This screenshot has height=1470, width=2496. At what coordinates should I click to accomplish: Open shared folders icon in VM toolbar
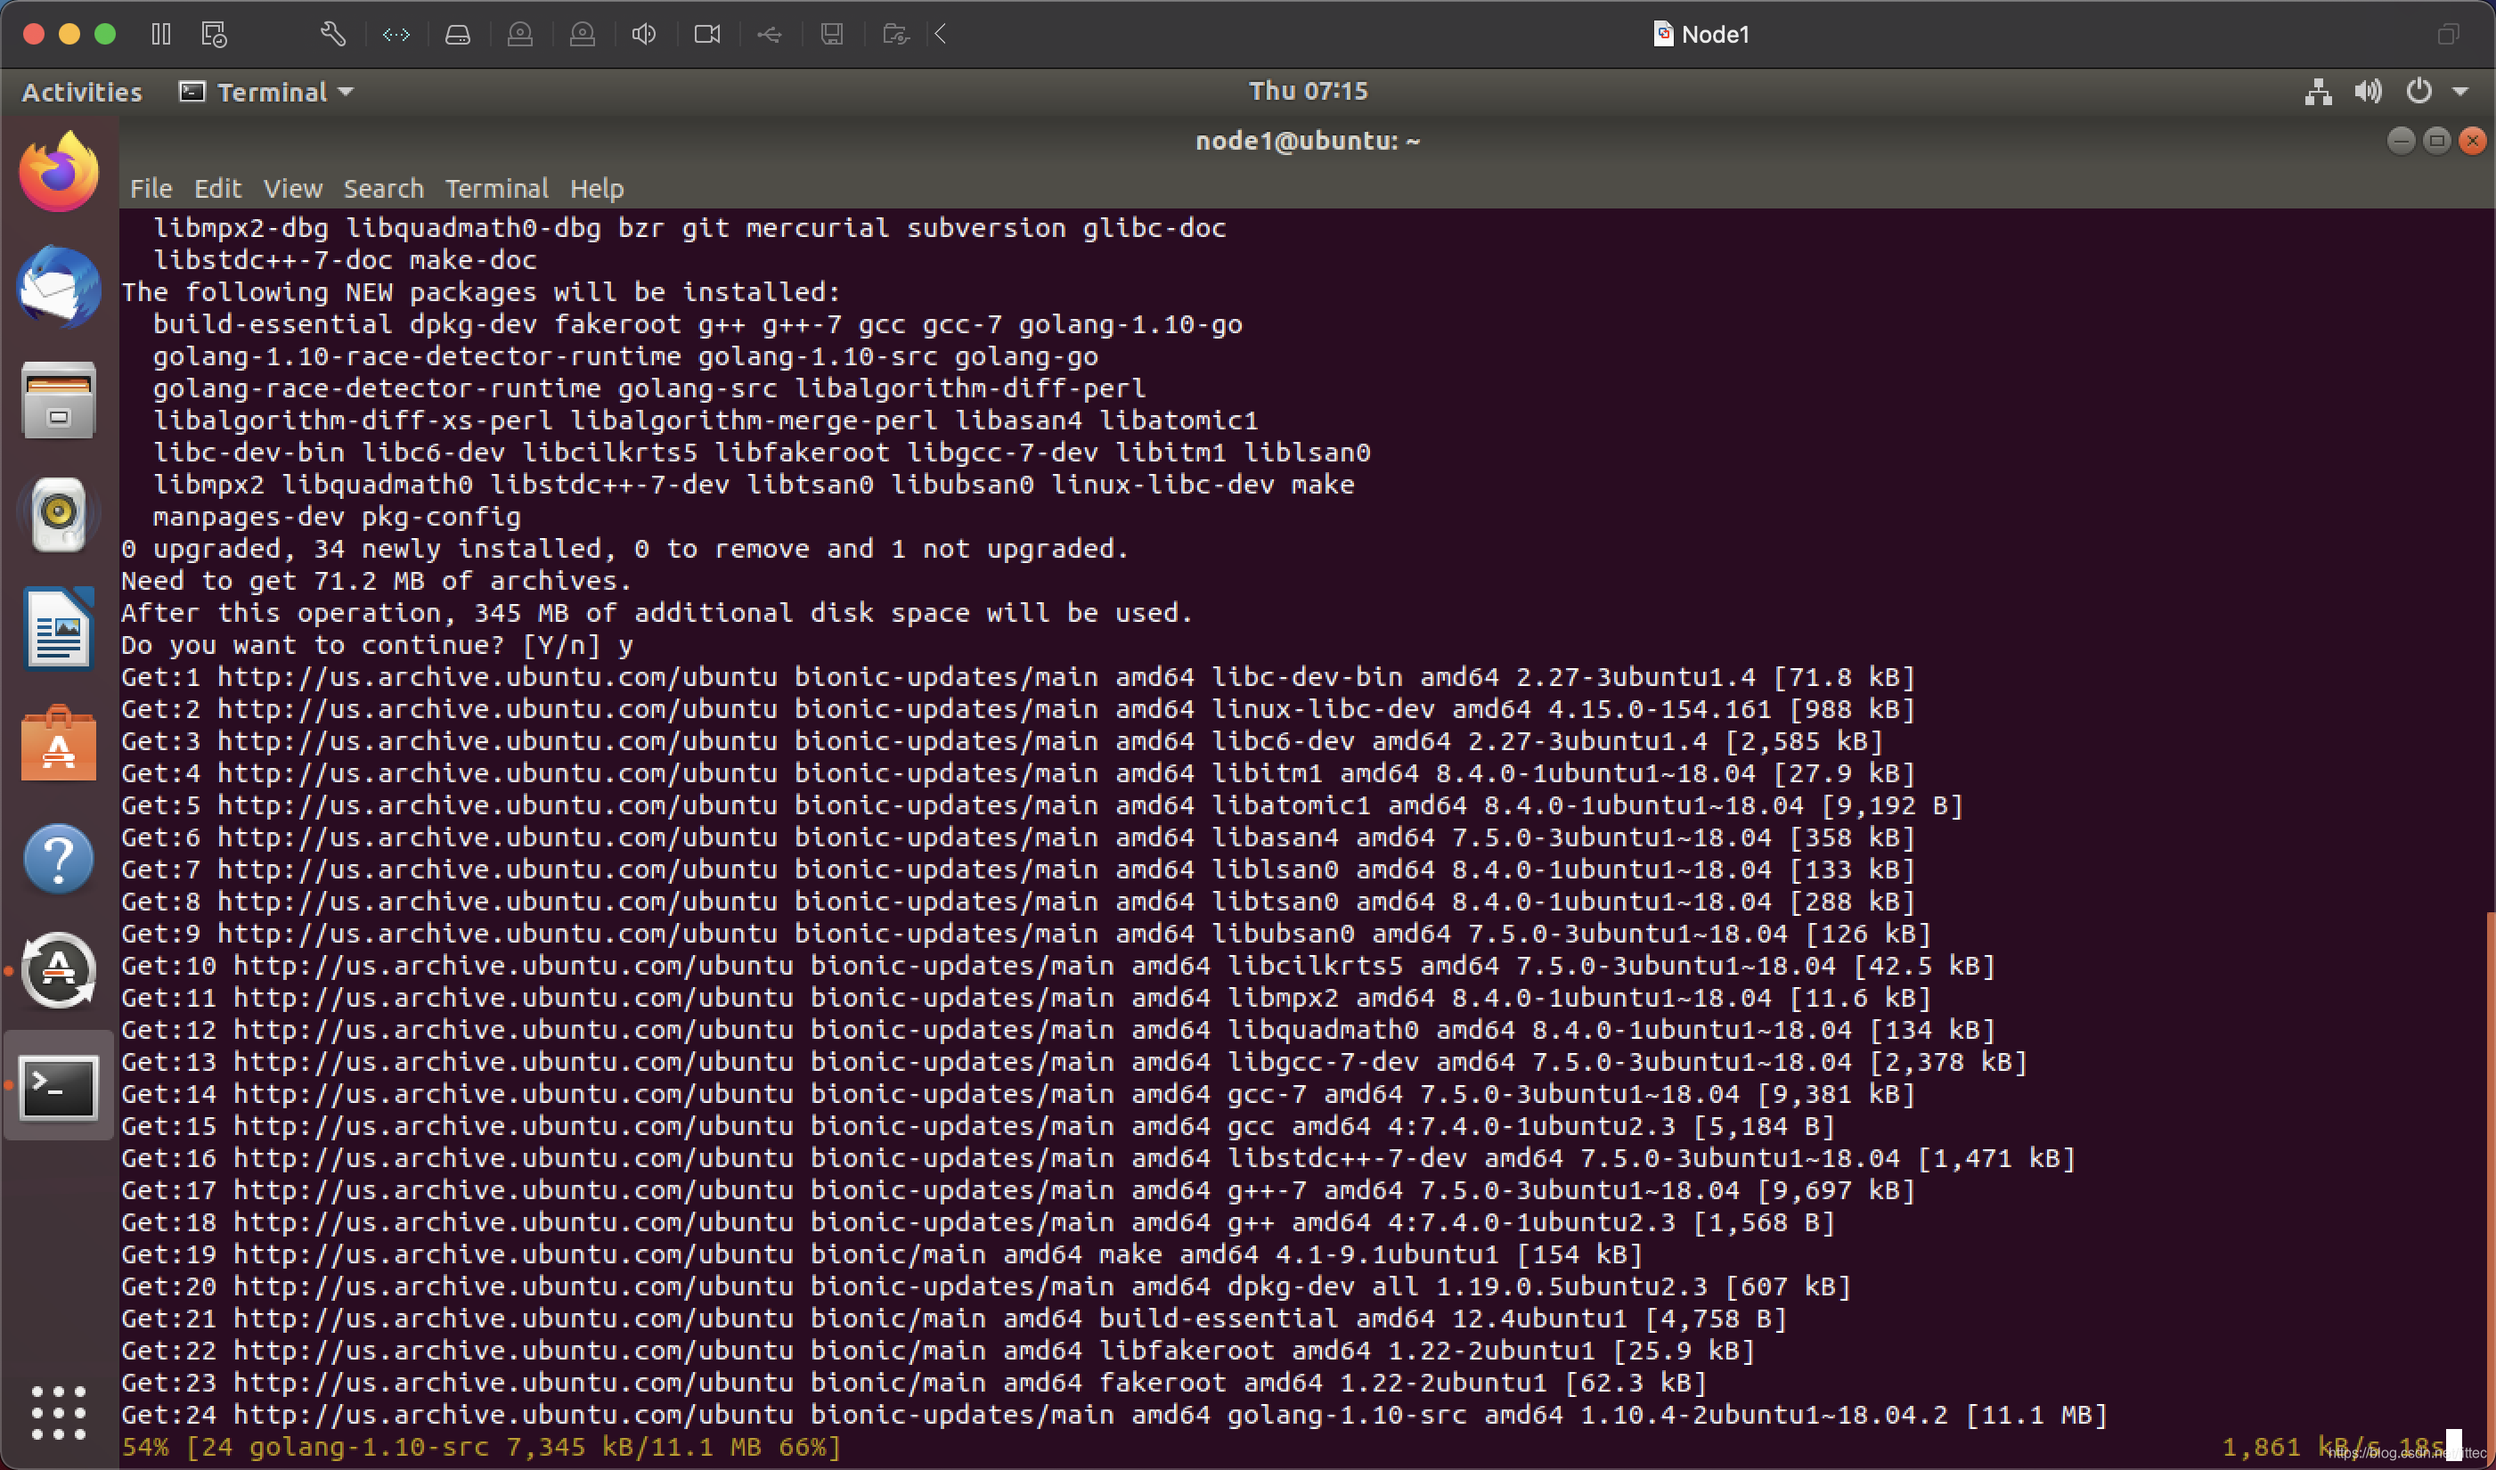pyautogui.click(x=895, y=35)
